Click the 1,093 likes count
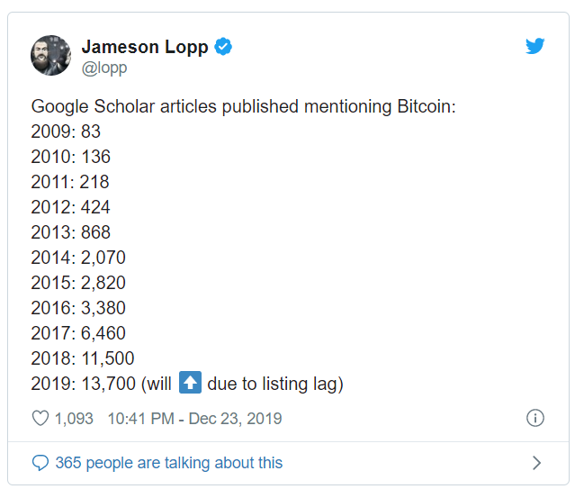This screenshot has width=575, height=498. (74, 419)
